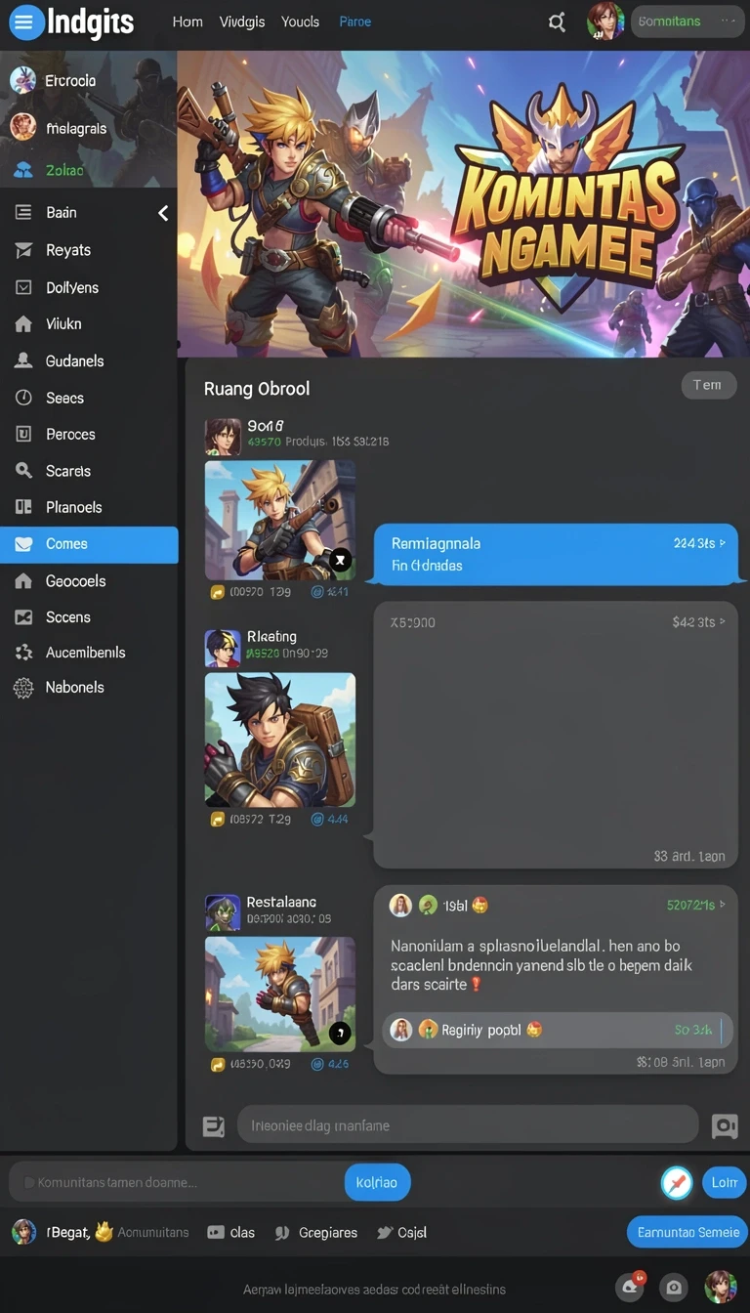Click the Planoels panel icon
This screenshot has height=1313, width=750.
[23, 507]
